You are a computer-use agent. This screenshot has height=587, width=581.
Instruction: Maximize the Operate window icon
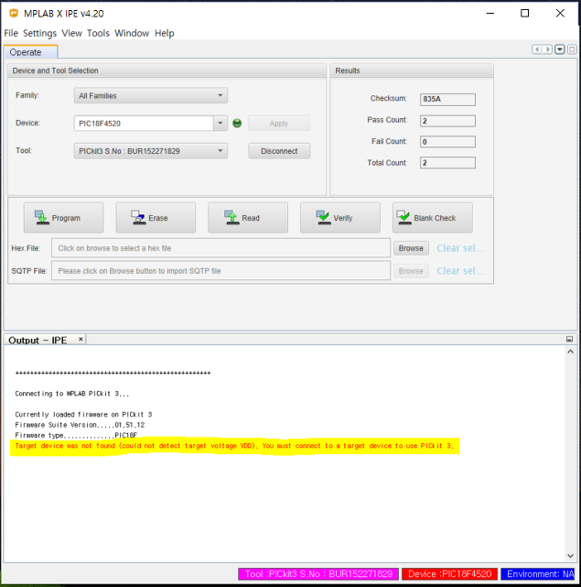click(x=572, y=49)
